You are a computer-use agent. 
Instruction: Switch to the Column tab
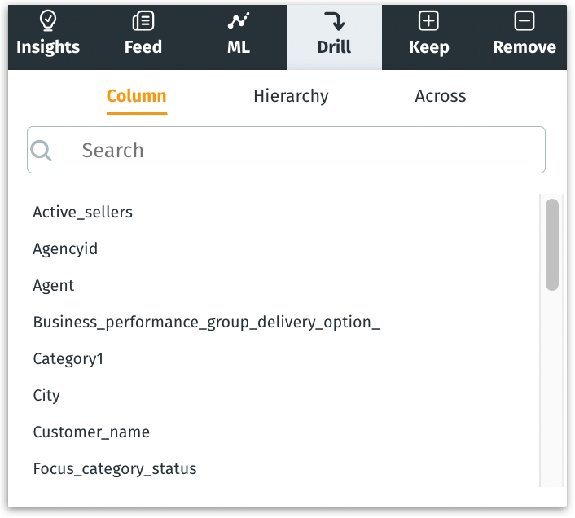click(137, 96)
